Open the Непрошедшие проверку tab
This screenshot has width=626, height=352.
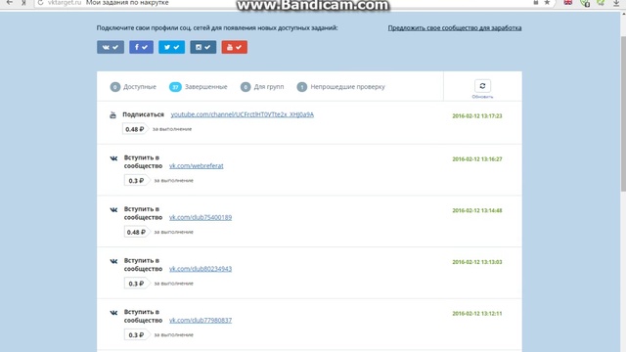tap(341, 87)
